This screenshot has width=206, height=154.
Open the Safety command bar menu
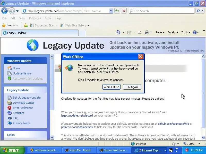tap(173, 32)
